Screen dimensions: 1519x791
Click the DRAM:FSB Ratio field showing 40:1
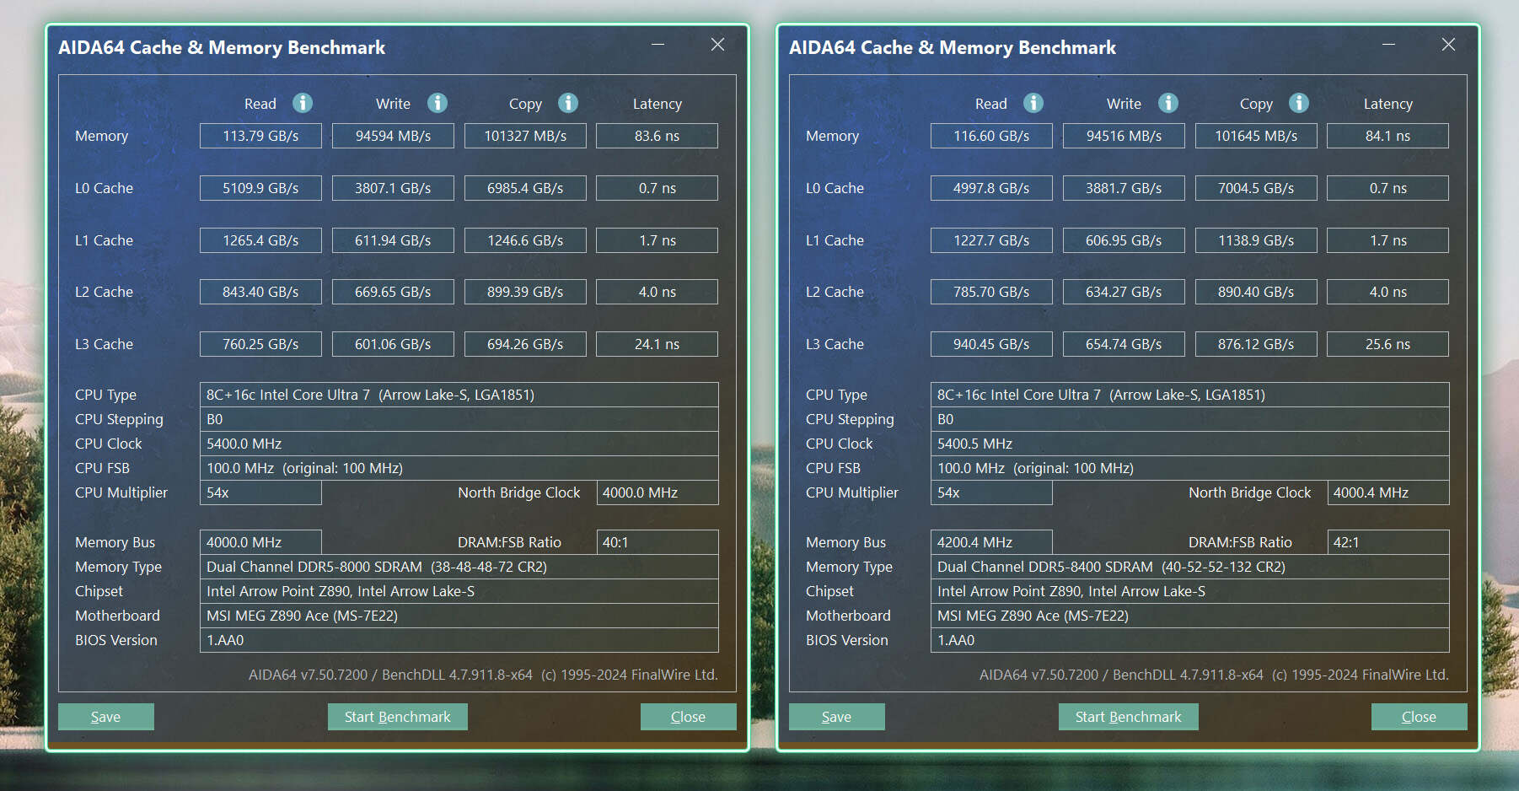658,542
